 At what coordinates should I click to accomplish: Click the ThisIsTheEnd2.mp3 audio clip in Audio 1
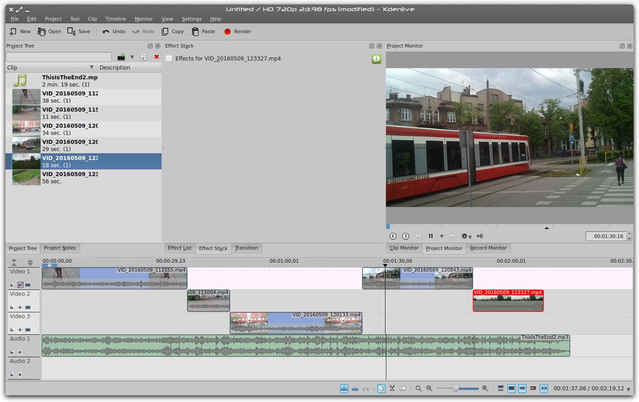(x=306, y=345)
